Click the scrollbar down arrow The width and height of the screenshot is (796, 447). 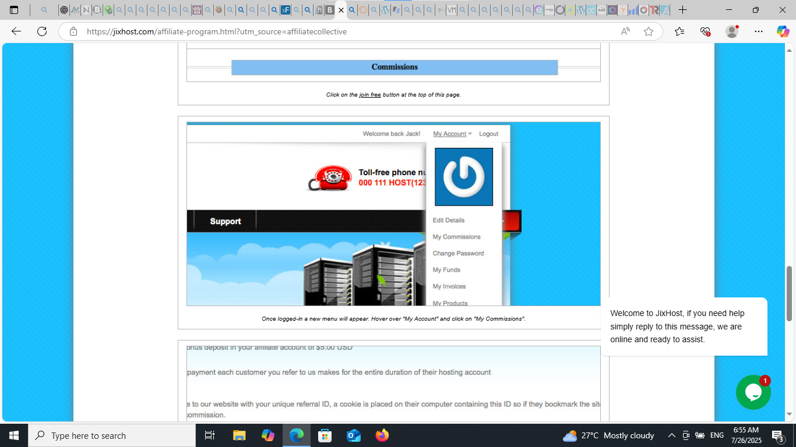790,414
